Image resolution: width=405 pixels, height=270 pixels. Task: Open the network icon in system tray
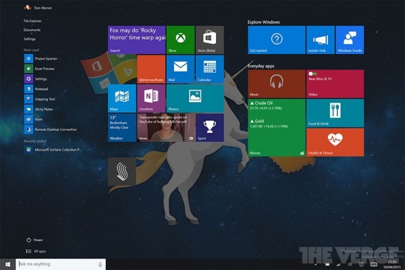tap(338, 265)
